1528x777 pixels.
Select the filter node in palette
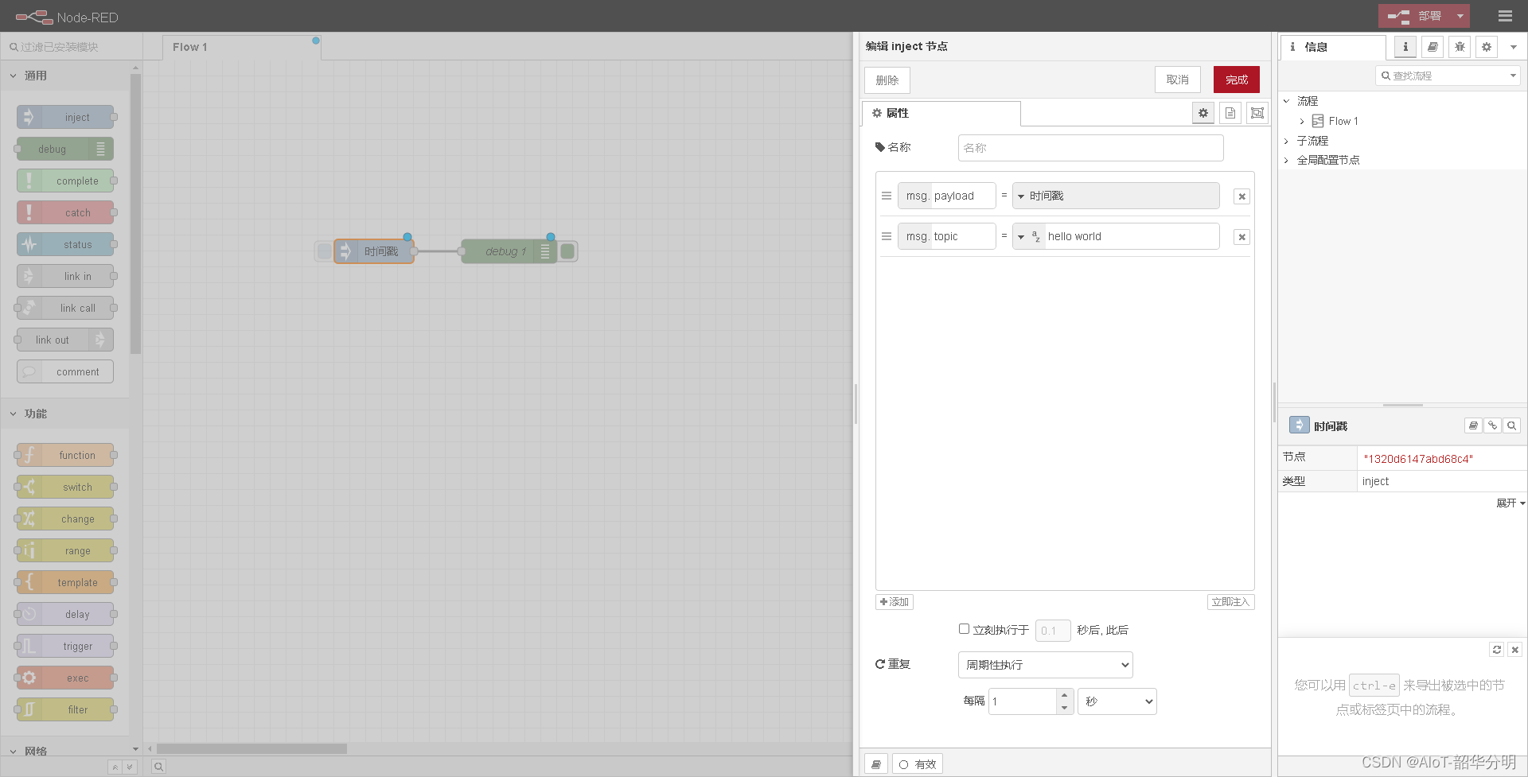[x=65, y=709]
